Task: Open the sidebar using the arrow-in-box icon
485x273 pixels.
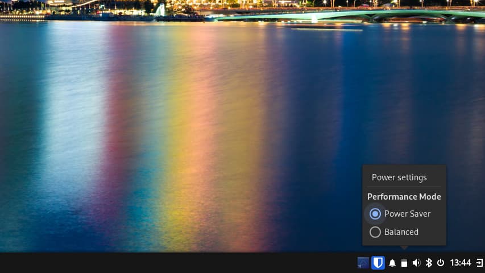Action: 479,263
